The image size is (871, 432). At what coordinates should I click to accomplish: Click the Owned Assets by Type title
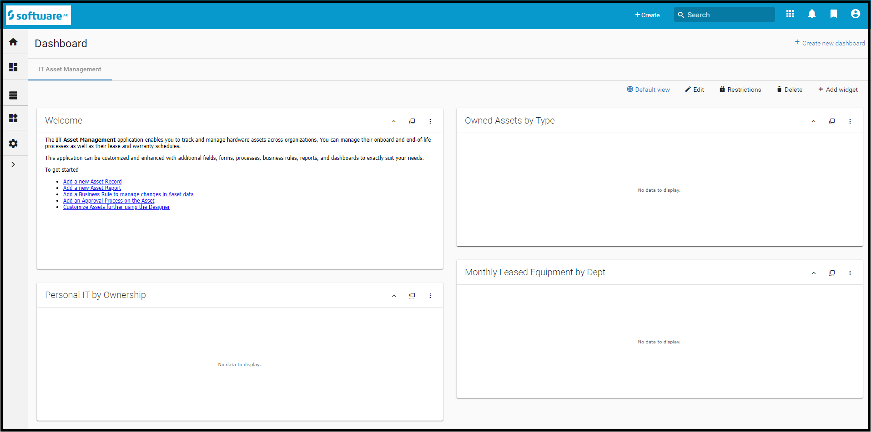click(509, 120)
